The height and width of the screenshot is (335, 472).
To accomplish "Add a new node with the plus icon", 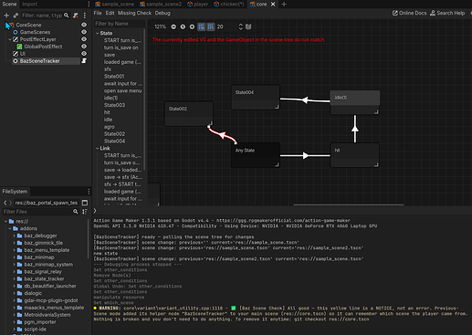I will coord(6,16).
